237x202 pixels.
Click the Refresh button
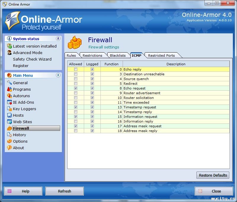[65, 191]
